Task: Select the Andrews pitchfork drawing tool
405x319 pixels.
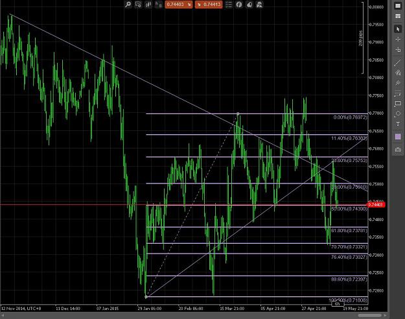Action: pyautogui.click(x=398, y=73)
